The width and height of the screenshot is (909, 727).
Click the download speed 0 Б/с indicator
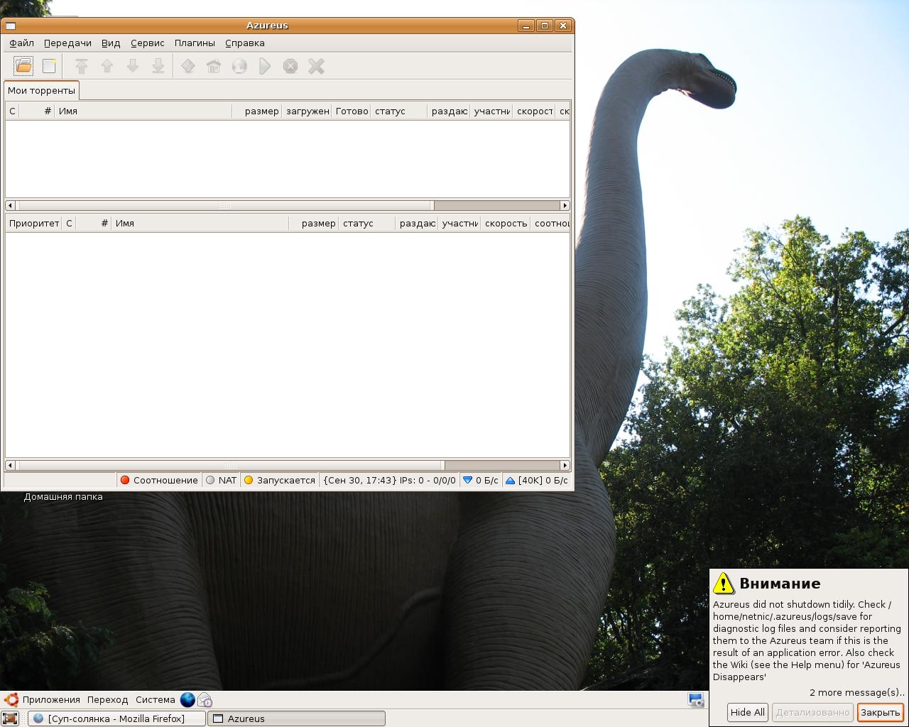[x=481, y=480]
